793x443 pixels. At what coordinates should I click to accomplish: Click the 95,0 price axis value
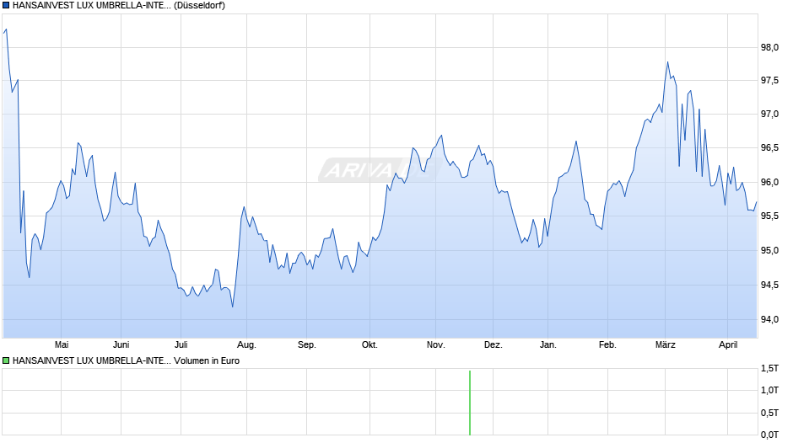tap(769, 250)
